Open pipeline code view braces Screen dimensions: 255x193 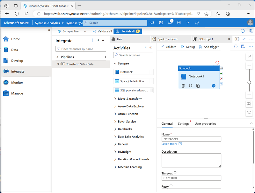236,47
